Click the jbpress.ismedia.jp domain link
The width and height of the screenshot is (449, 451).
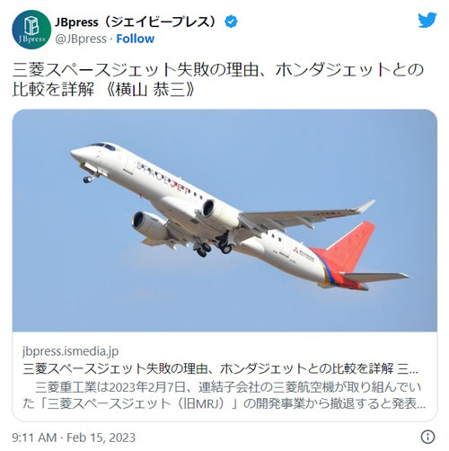click(x=71, y=350)
